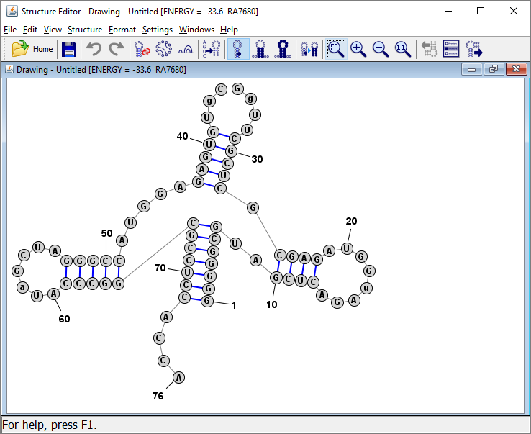
Task: Open the Help menu
Action: click(x=229, y=30)
